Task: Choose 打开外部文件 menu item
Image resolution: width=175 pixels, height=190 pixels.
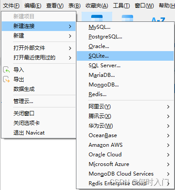Action: coord(38,48)
